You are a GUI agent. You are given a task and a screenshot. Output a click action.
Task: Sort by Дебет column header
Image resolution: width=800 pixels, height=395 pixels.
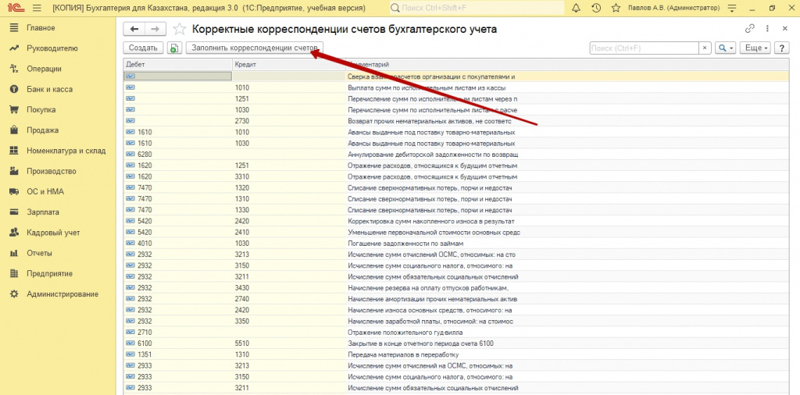pos(178,65)
